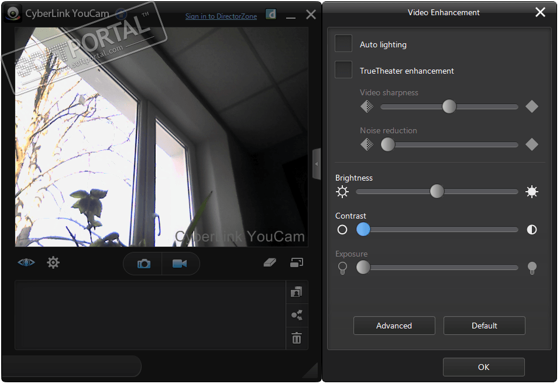Click Sign in to DirectorZone link
Image resolution: width=560 pixels, height=384 pixels.
click(x=221, y=16)
